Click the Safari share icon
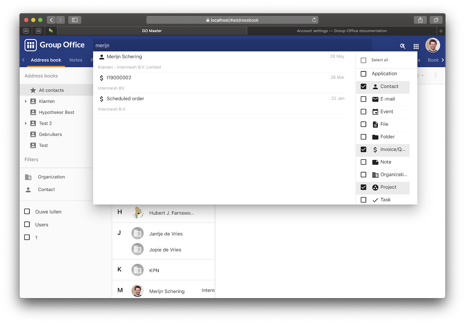 pyautogui.click(x=420, y=20)
